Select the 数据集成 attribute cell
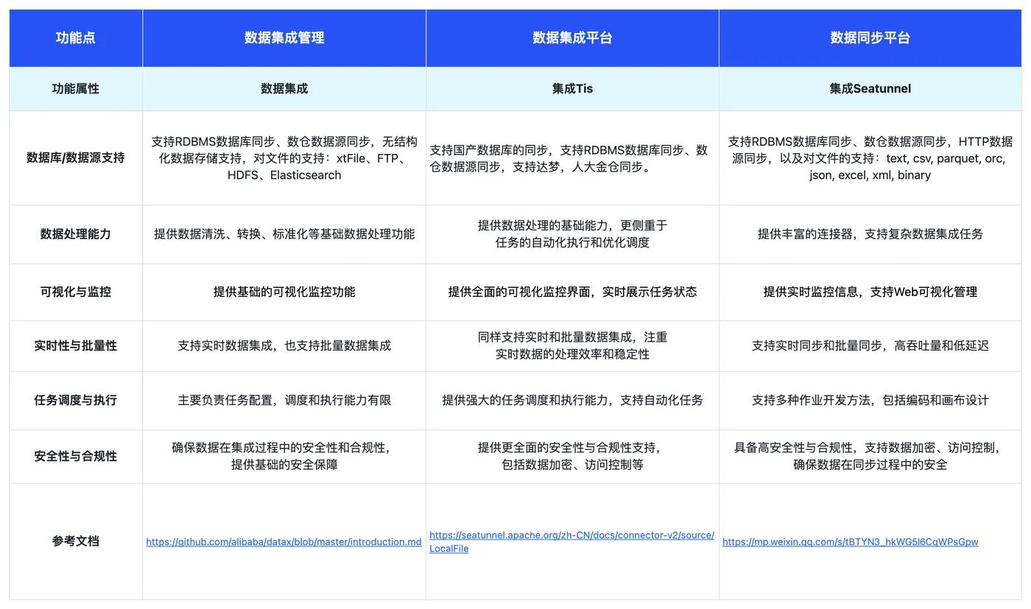Image resolution: width=1031 pixels, height=609 pixels. coord(284,88)
